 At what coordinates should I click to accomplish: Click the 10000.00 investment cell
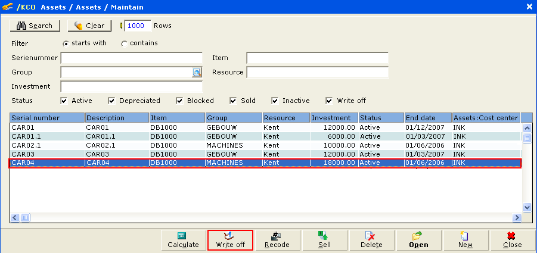334,145
